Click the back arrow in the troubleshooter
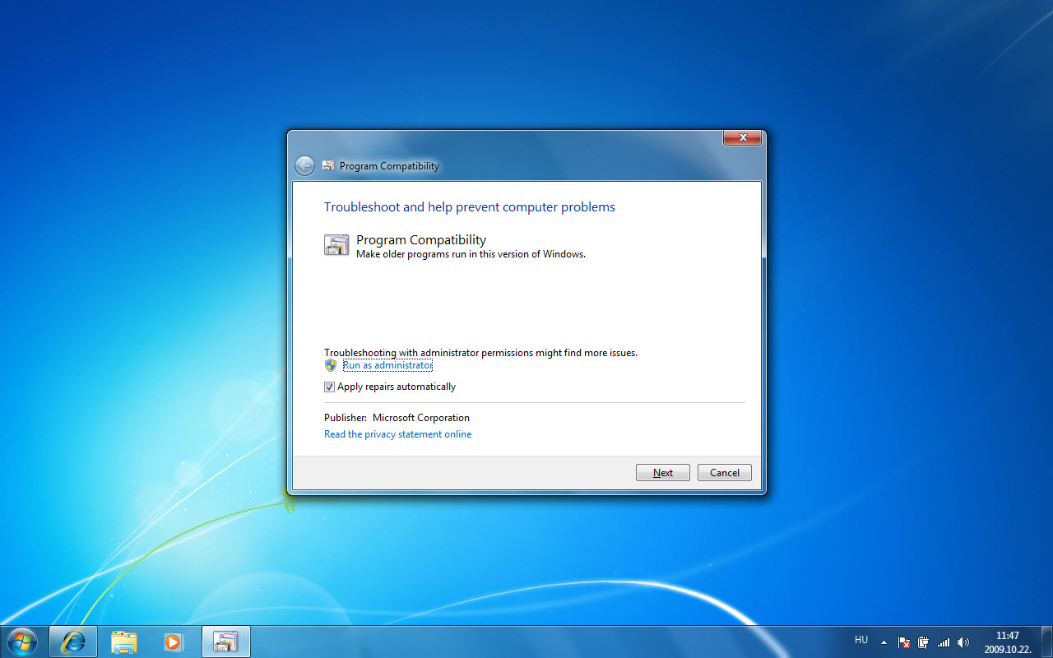 [304, 165]
